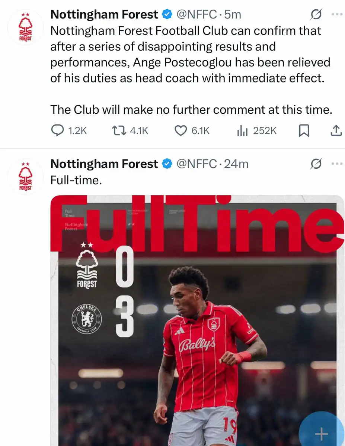Screen dimensions: 345x446
Task: Open the "Full-time." tweet text
Action: (x=76, y=180)
